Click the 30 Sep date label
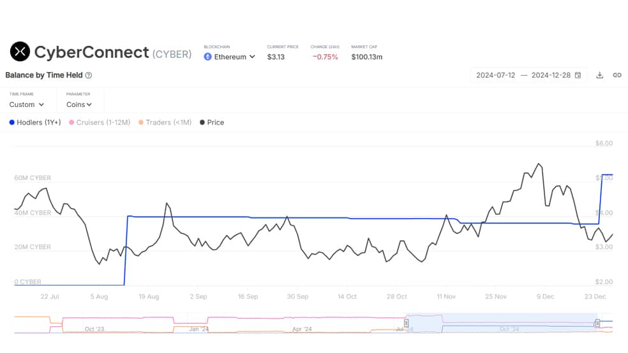 click(297, 297)
